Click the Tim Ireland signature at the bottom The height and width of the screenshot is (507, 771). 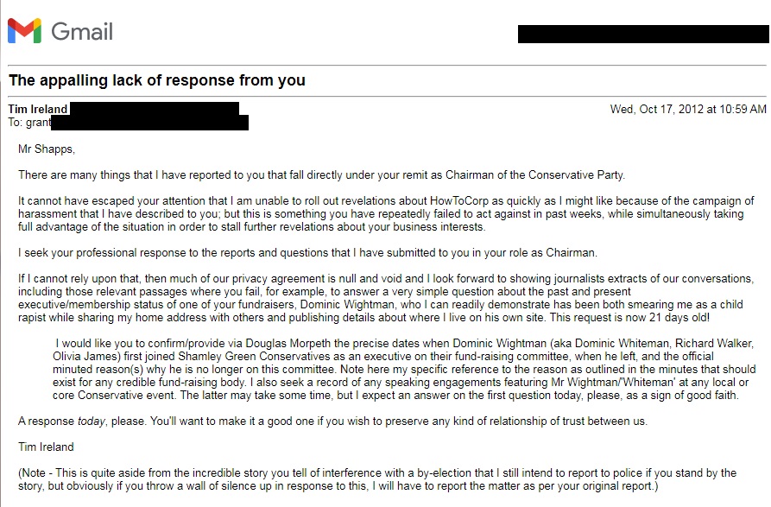46,447
